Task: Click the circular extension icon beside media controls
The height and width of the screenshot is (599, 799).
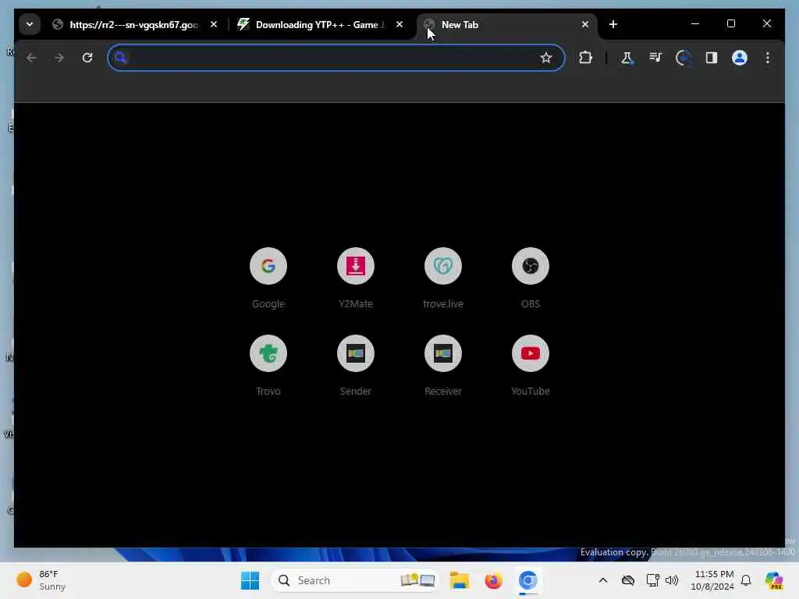Action: pyautogui.click(x=684, y=58)
